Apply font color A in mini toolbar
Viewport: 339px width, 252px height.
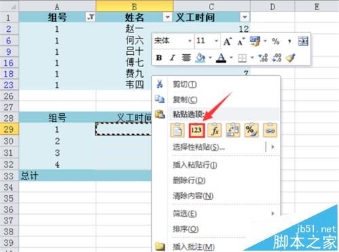click(x=221, y=58)
